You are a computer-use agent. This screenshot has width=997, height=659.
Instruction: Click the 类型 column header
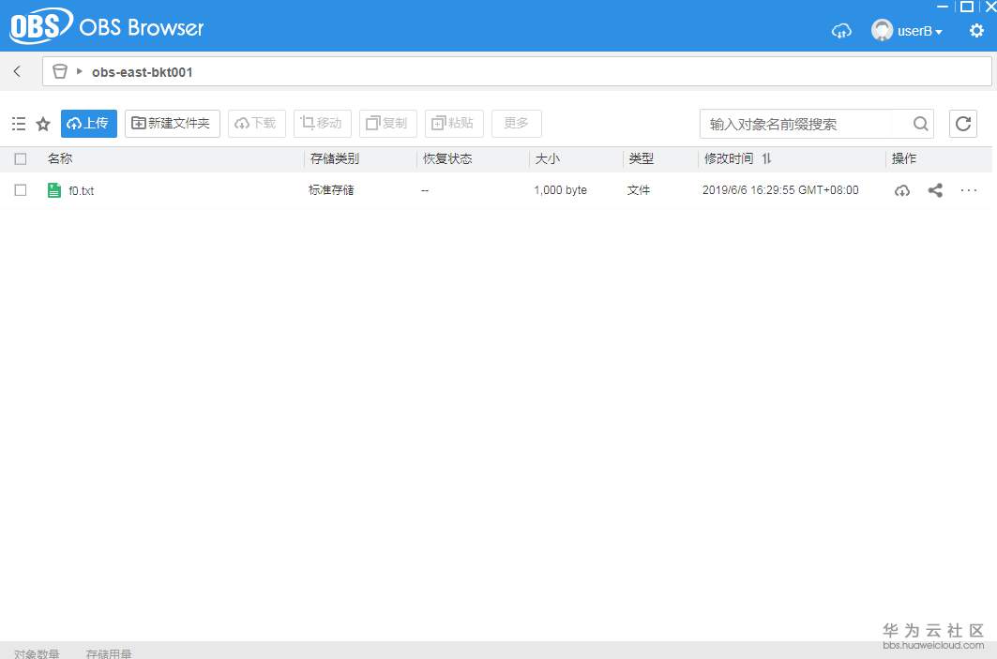641,158
